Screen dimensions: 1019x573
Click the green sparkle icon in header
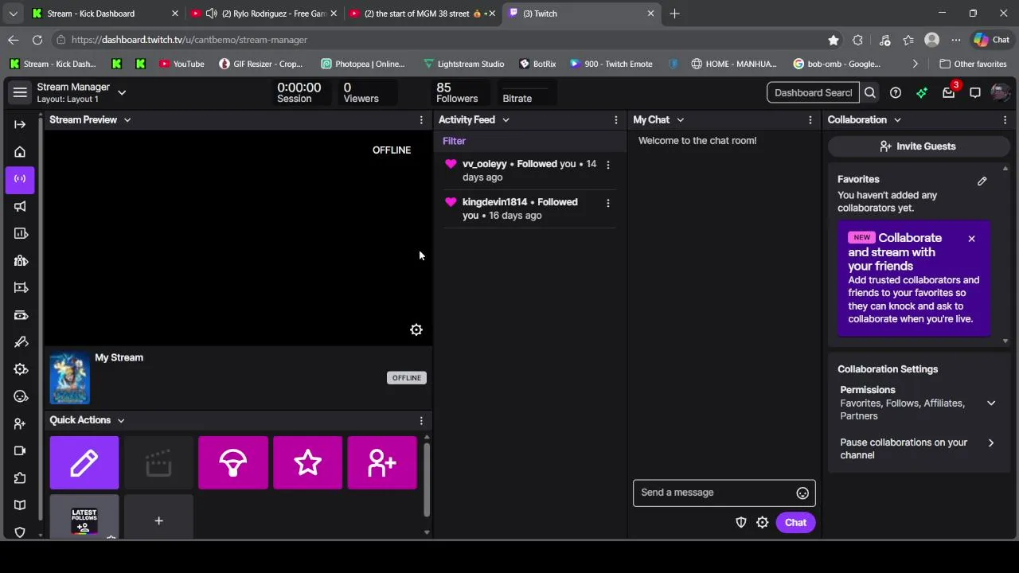coord(922,92)
